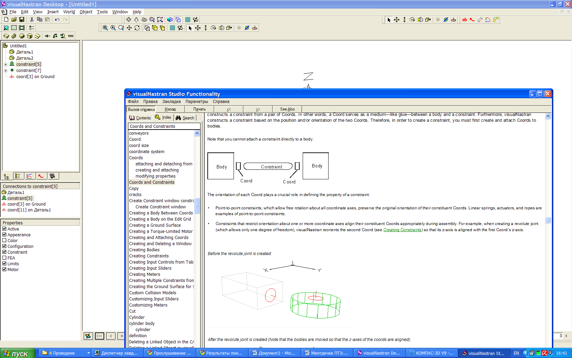
Task: Click the New document icon
Action: (6, 19)
